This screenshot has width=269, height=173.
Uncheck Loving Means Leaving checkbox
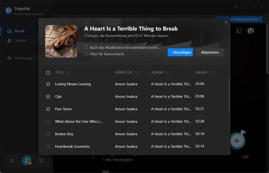click(x=48, y=84)
